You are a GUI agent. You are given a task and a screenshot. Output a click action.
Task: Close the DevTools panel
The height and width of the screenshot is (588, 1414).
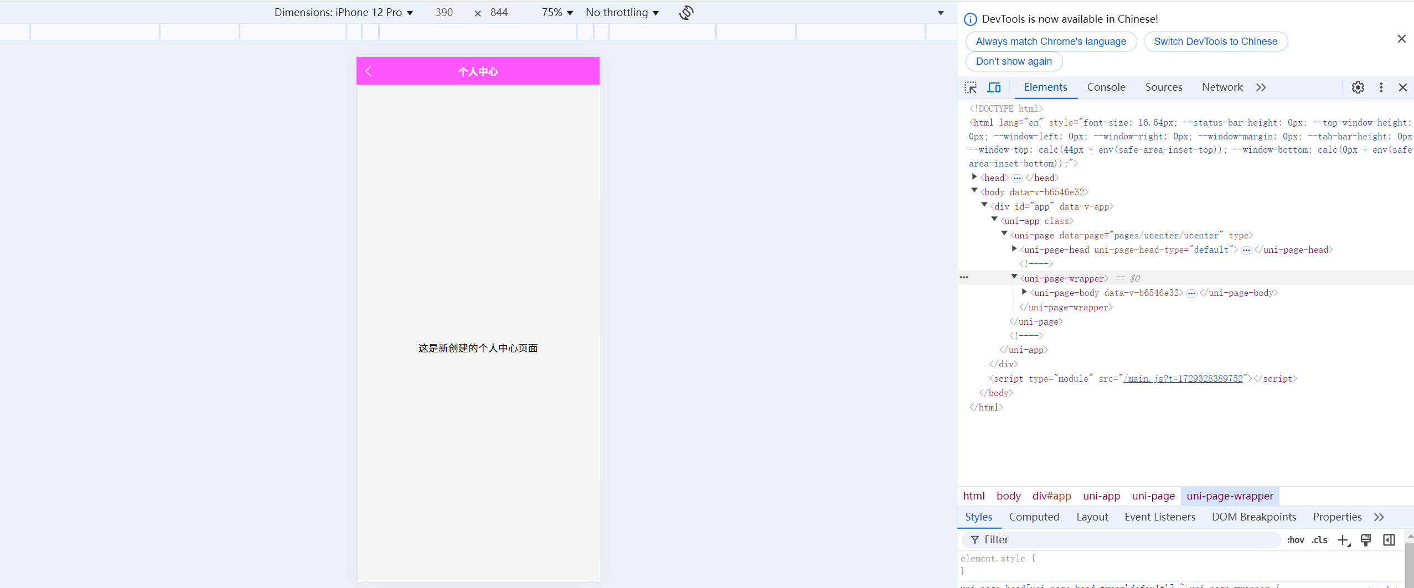click(x=1403, y=87)
